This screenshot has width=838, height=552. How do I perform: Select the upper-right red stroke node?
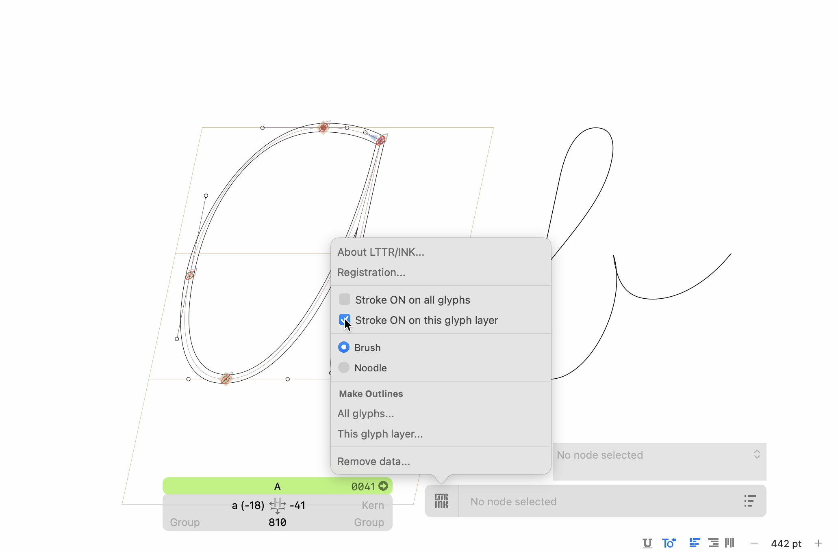tap(380, 141)
